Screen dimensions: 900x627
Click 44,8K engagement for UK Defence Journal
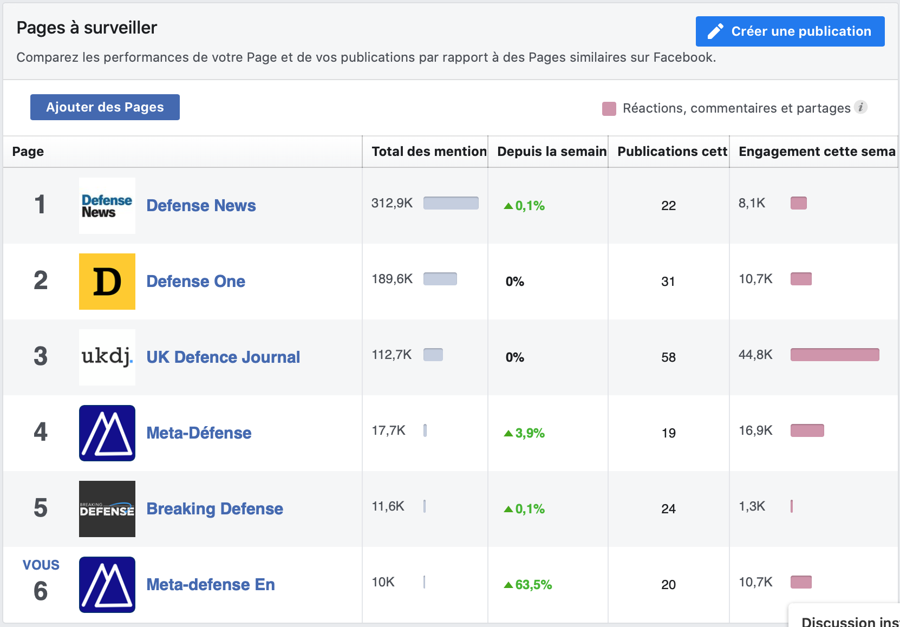point(755,355)
